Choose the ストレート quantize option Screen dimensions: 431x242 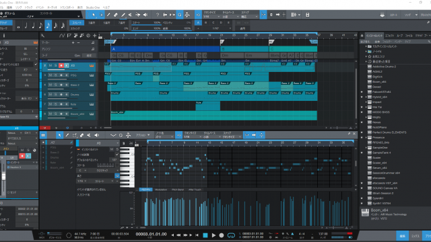[x=77, y=23]
